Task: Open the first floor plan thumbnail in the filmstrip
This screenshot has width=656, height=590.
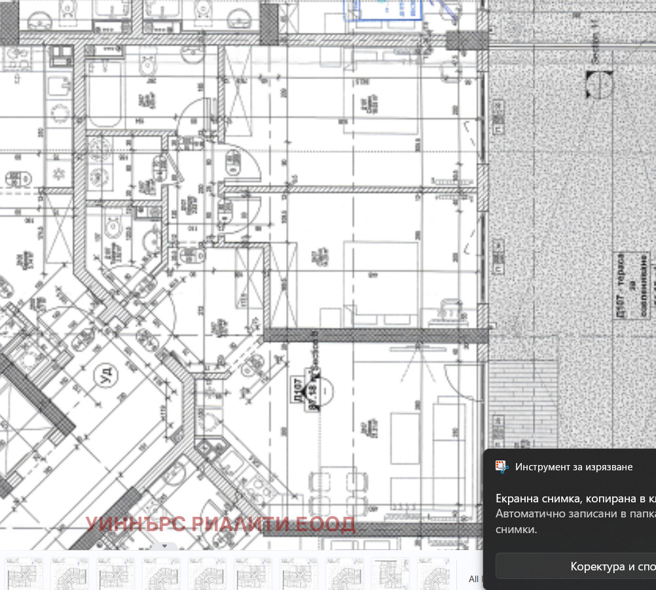Action: click(x=24, y=574)
